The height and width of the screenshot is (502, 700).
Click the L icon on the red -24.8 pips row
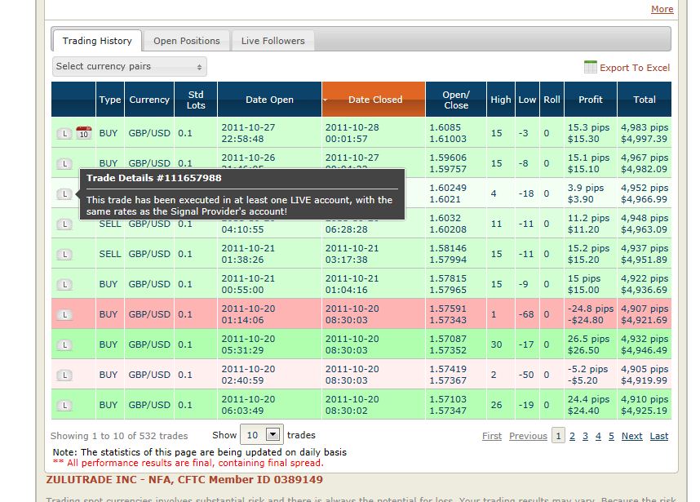click(64, 314)
